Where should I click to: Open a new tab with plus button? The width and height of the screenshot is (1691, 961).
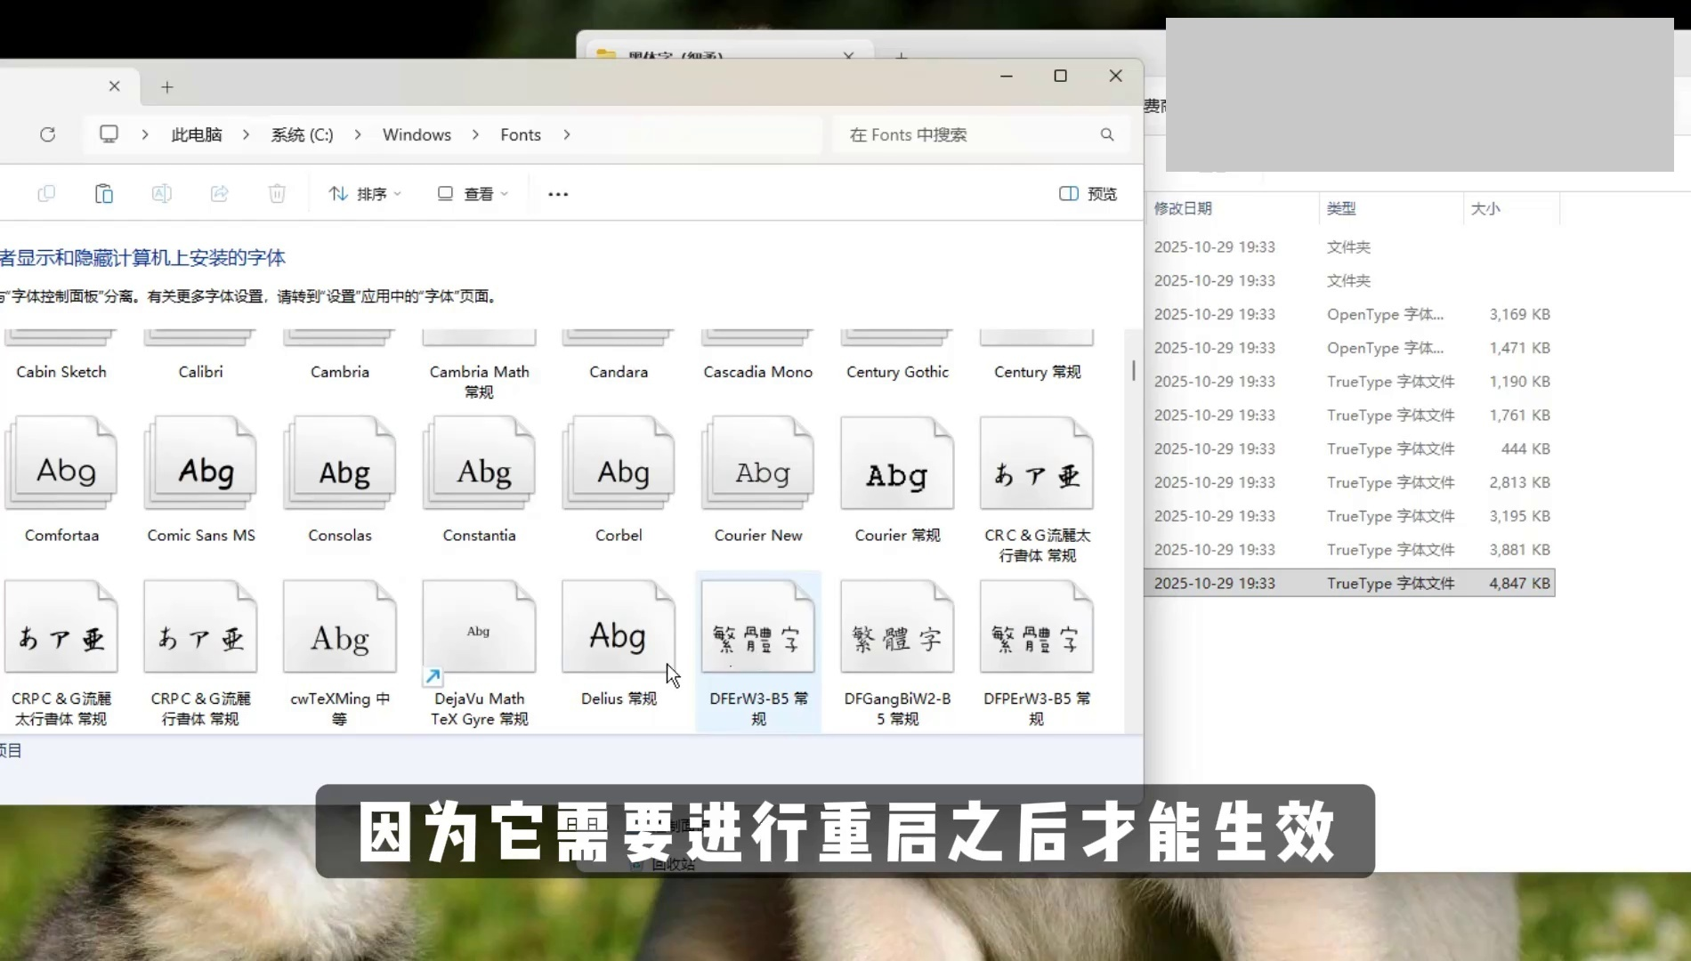167,87
